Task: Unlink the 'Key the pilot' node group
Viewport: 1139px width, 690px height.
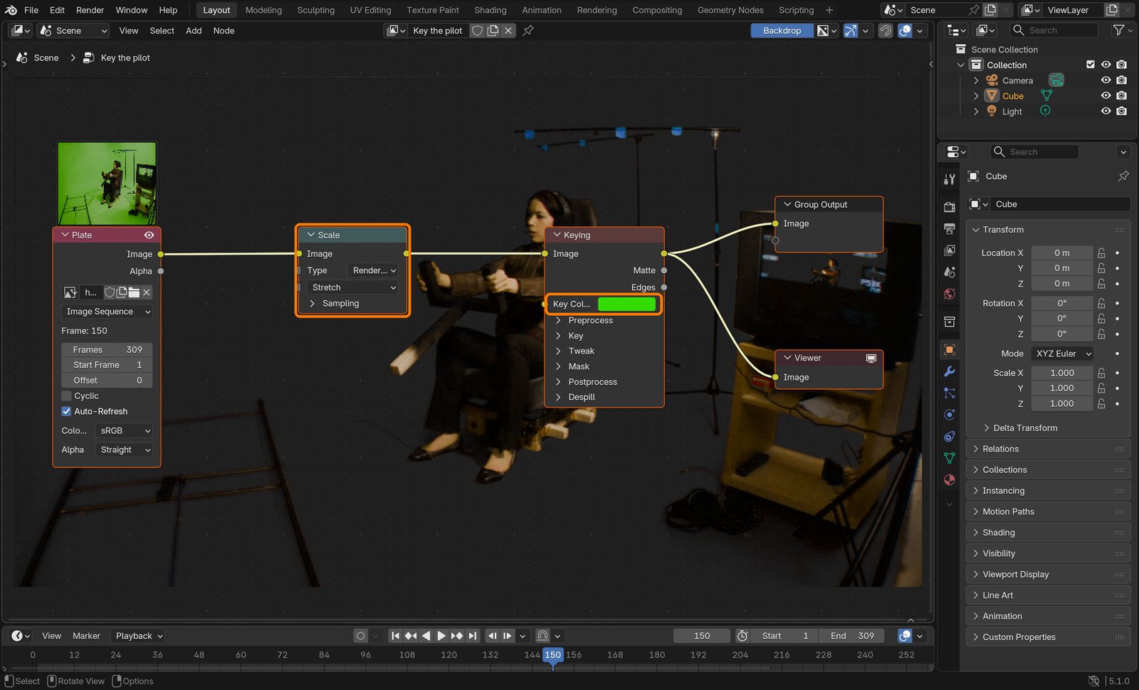Action: point(508,31)
